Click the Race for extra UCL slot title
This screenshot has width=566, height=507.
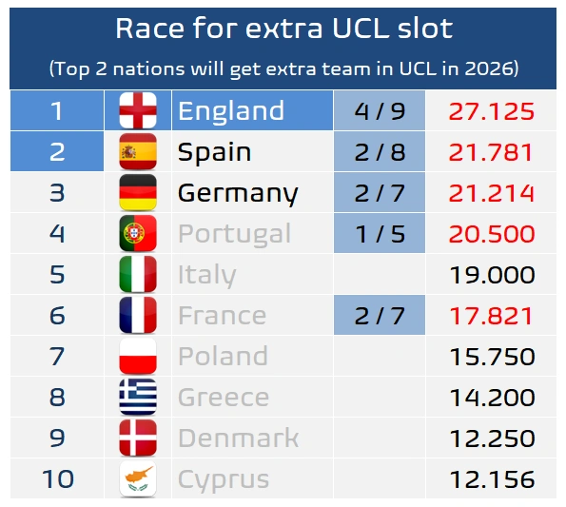pos(283,29)
